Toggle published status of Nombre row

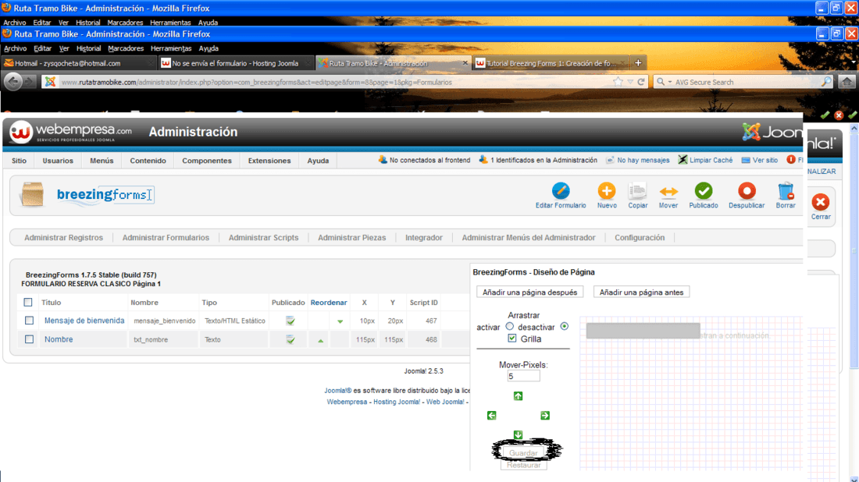(x=290, y=340)
